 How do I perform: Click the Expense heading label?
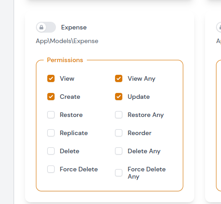tap(74, 27)
